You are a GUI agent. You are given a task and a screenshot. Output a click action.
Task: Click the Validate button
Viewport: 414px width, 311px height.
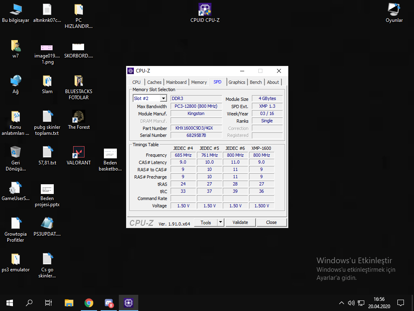[240, 222]
